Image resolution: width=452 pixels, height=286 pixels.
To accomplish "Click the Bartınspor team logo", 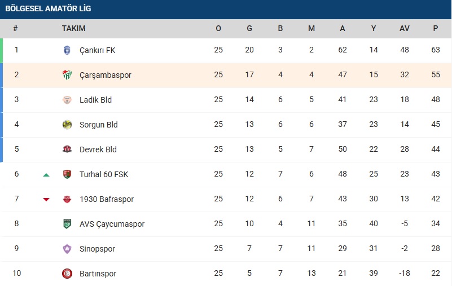I will coord(67,274).
